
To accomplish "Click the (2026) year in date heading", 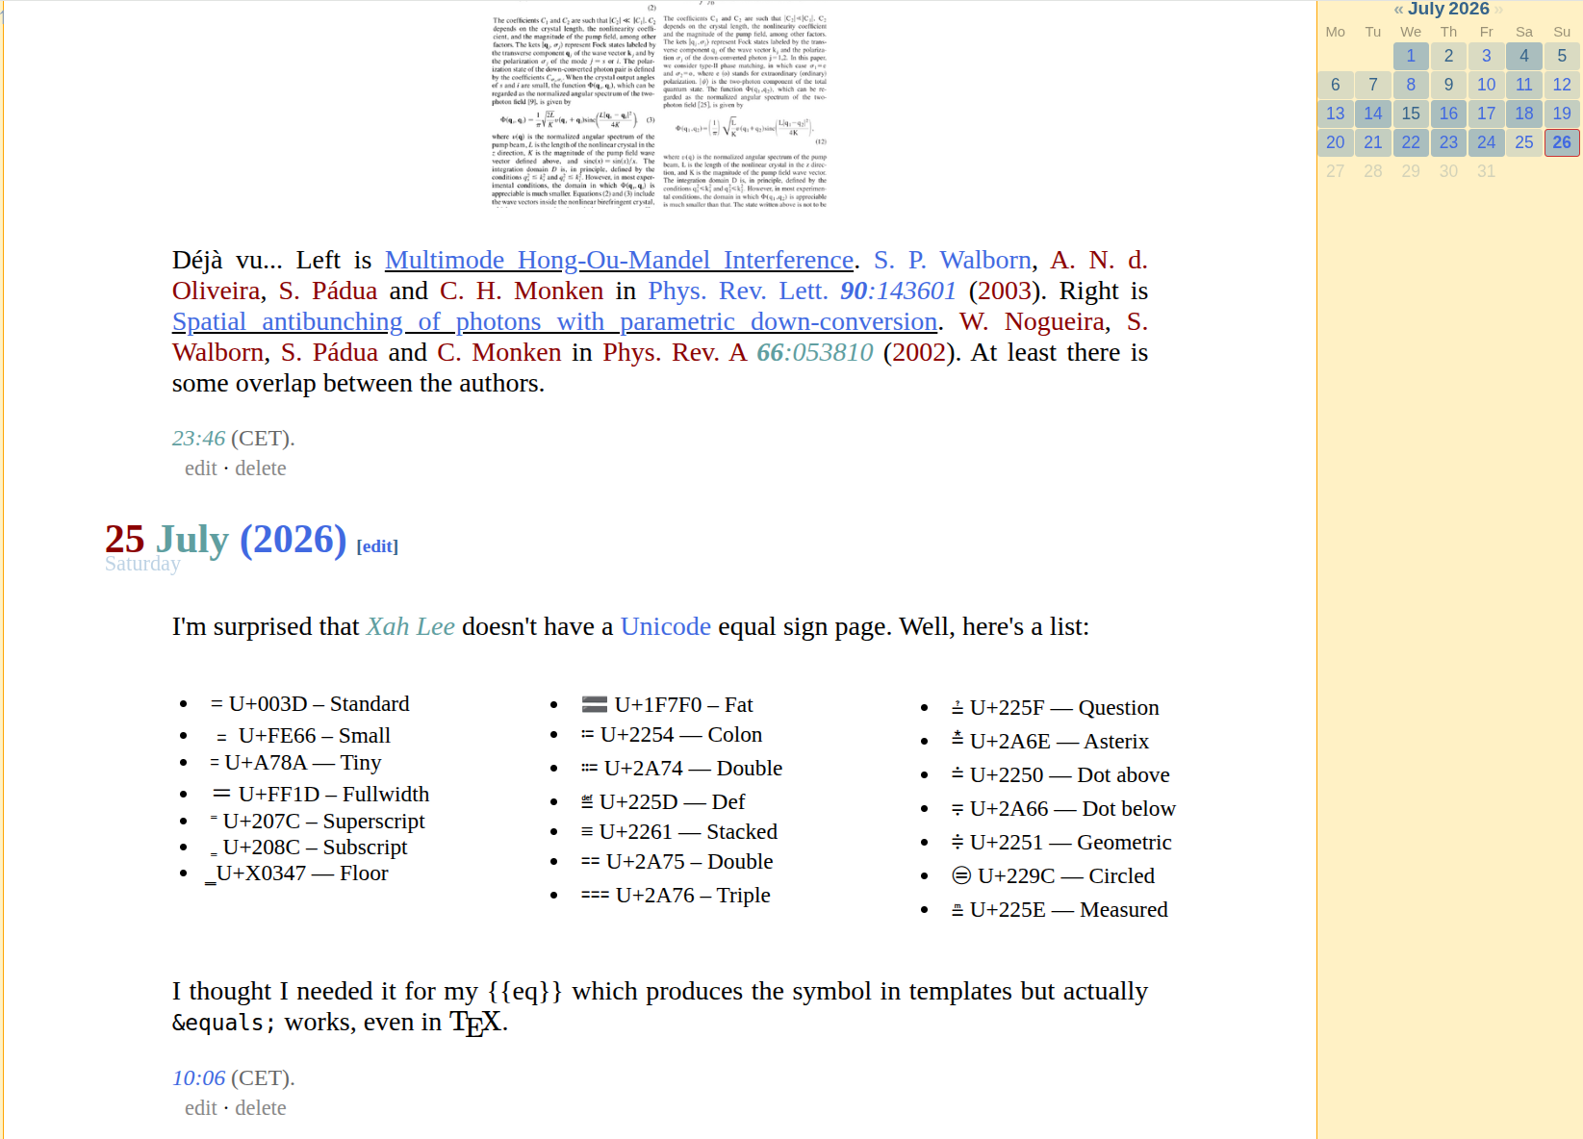I will coord(293,540).
